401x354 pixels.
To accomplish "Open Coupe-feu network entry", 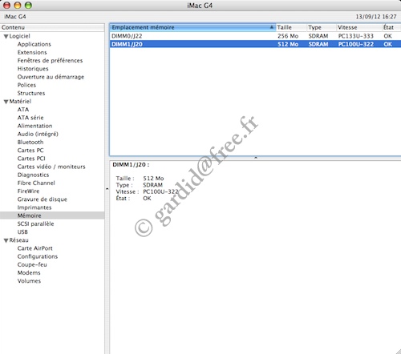I will 32,264.
